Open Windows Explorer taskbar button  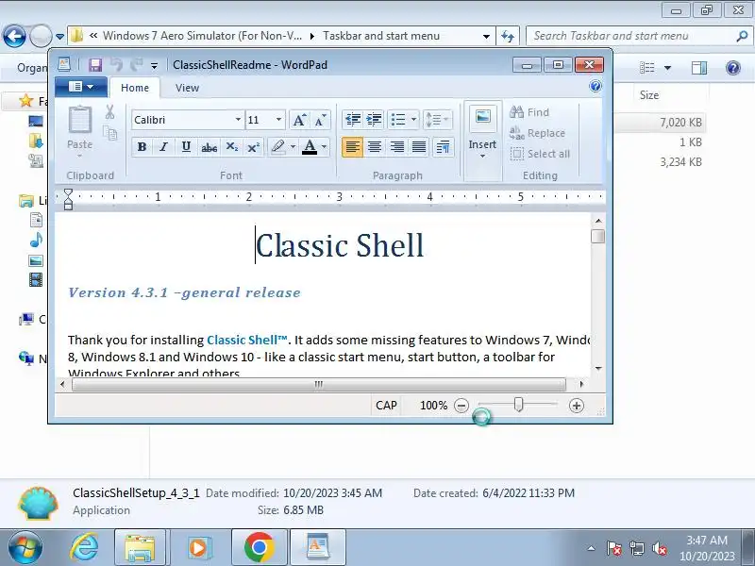pyautogui.click(x=140, y=547)
